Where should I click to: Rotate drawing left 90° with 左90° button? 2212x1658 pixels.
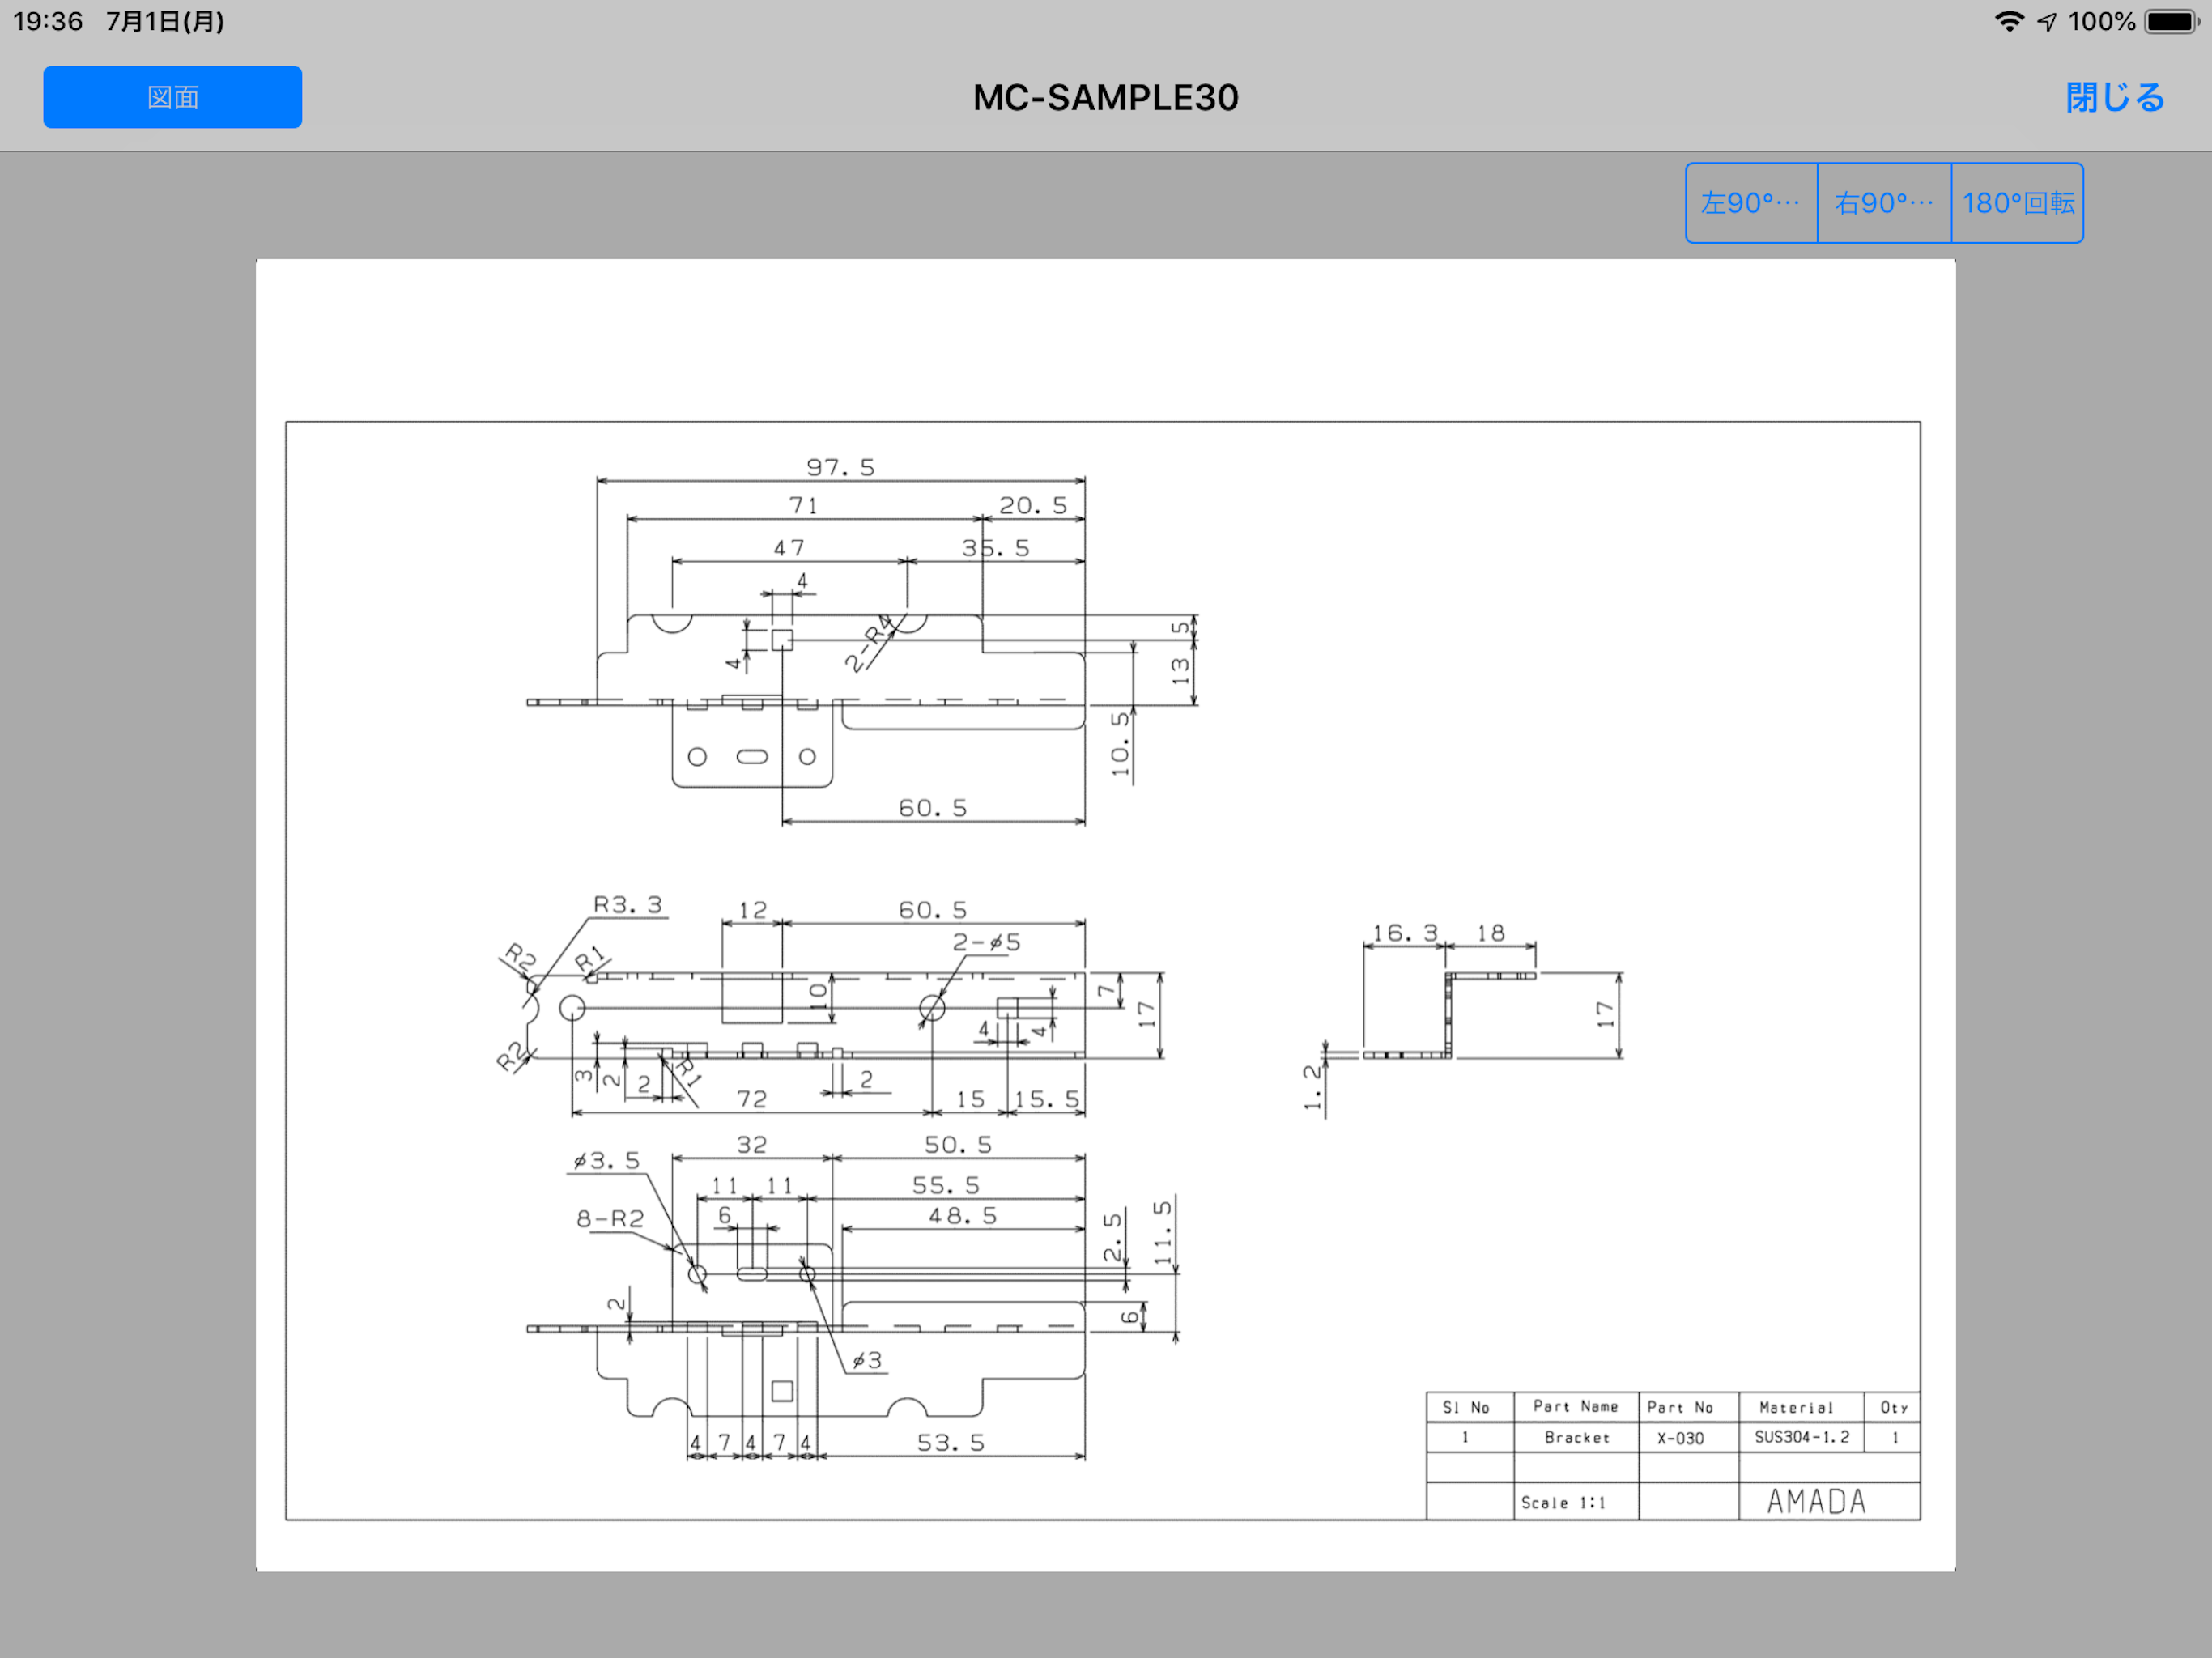1751,203
